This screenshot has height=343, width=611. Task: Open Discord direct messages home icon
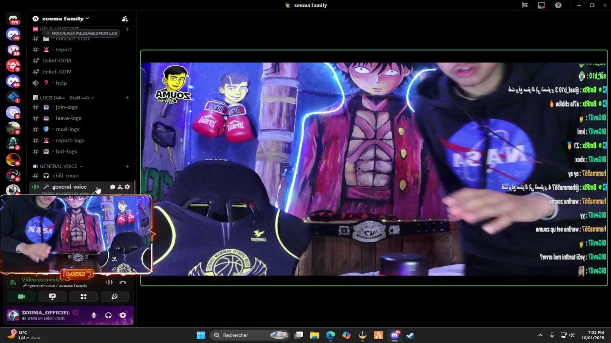(13, 19)
